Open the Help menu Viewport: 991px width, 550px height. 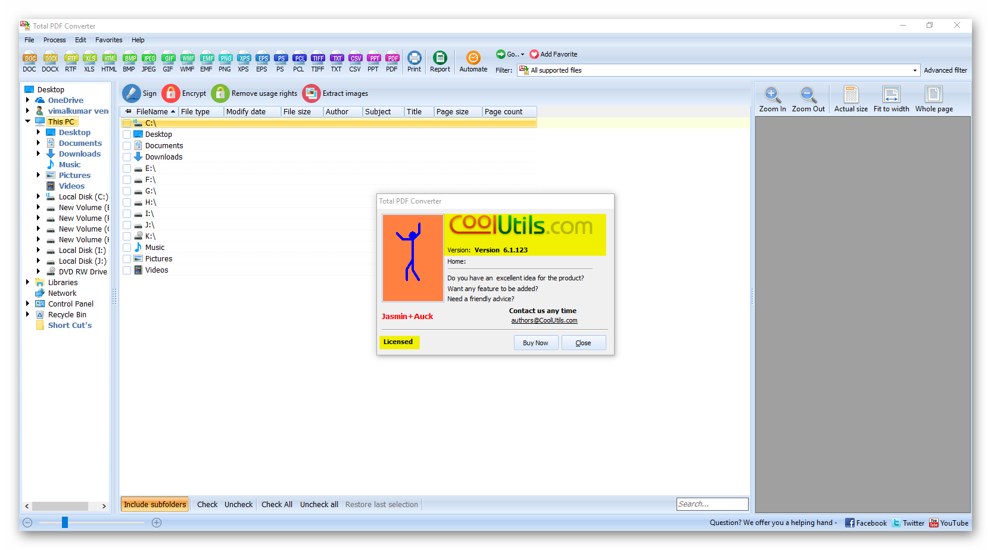(138, 40)
